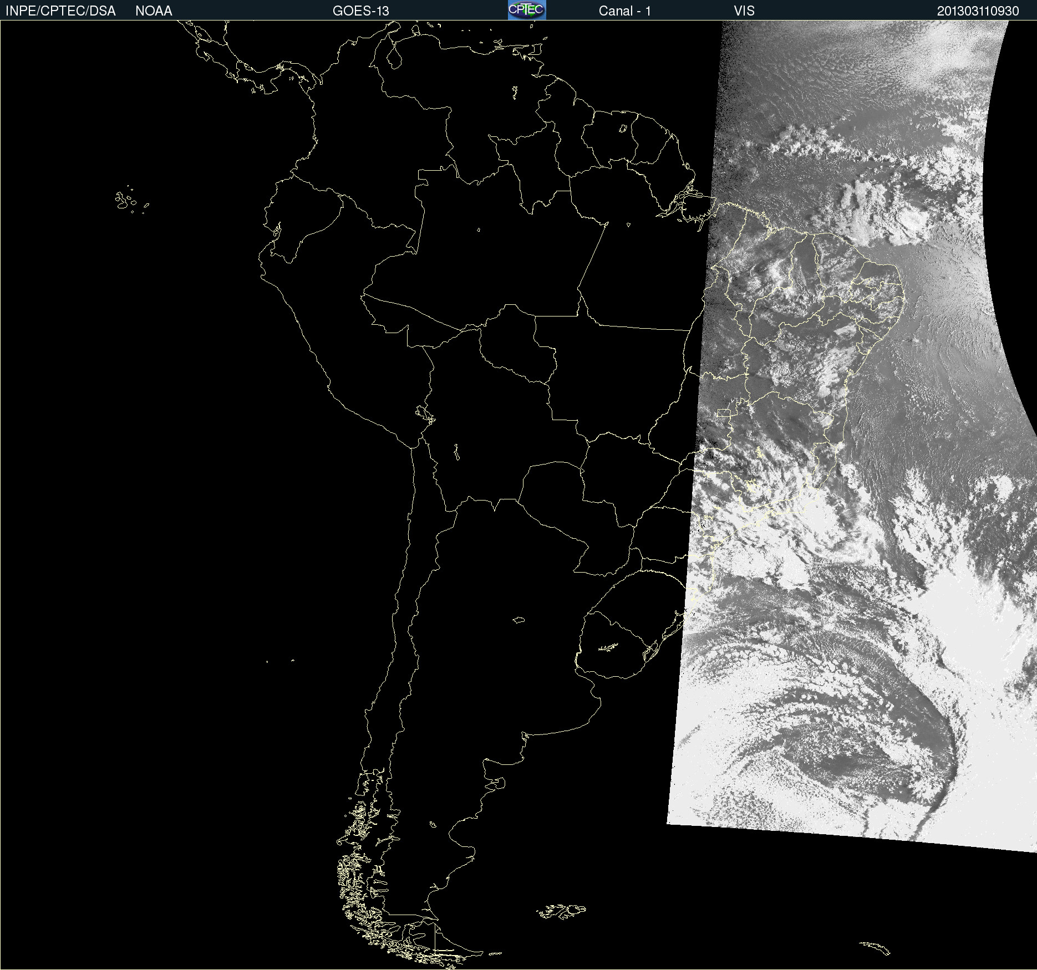Select the GOES-13 satellite label
The image size is (1037, 970).
click(360, 11)
